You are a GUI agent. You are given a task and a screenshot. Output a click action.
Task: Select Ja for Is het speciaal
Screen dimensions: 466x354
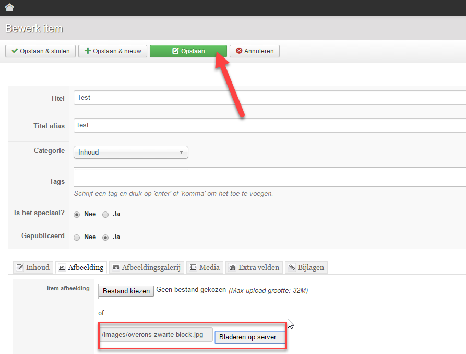(105, 215)
